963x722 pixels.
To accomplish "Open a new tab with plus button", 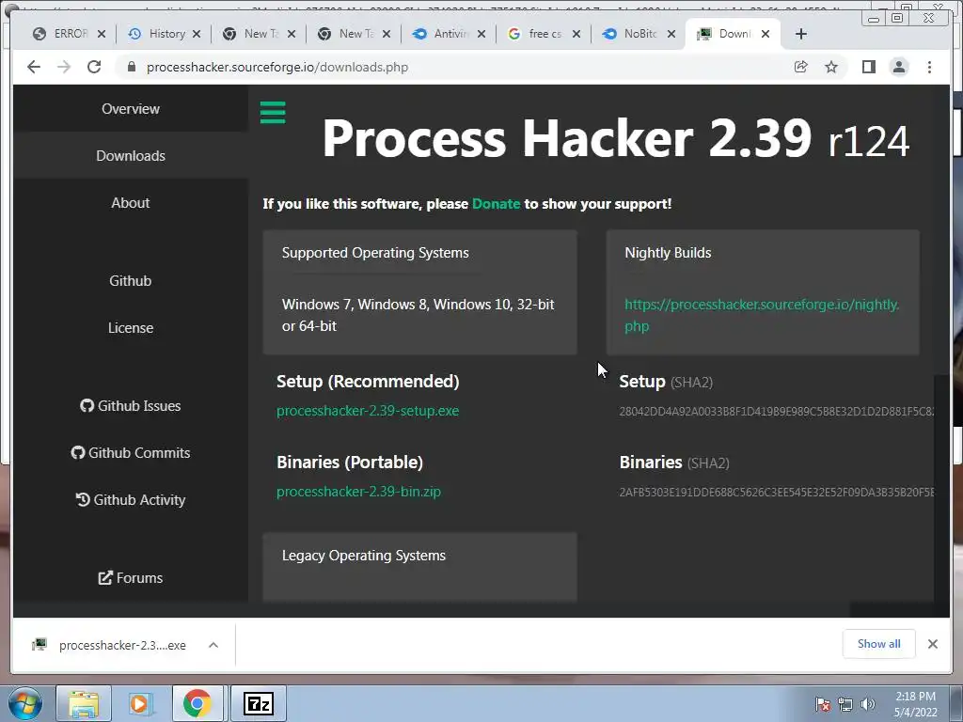I will (x=801, y=34).
